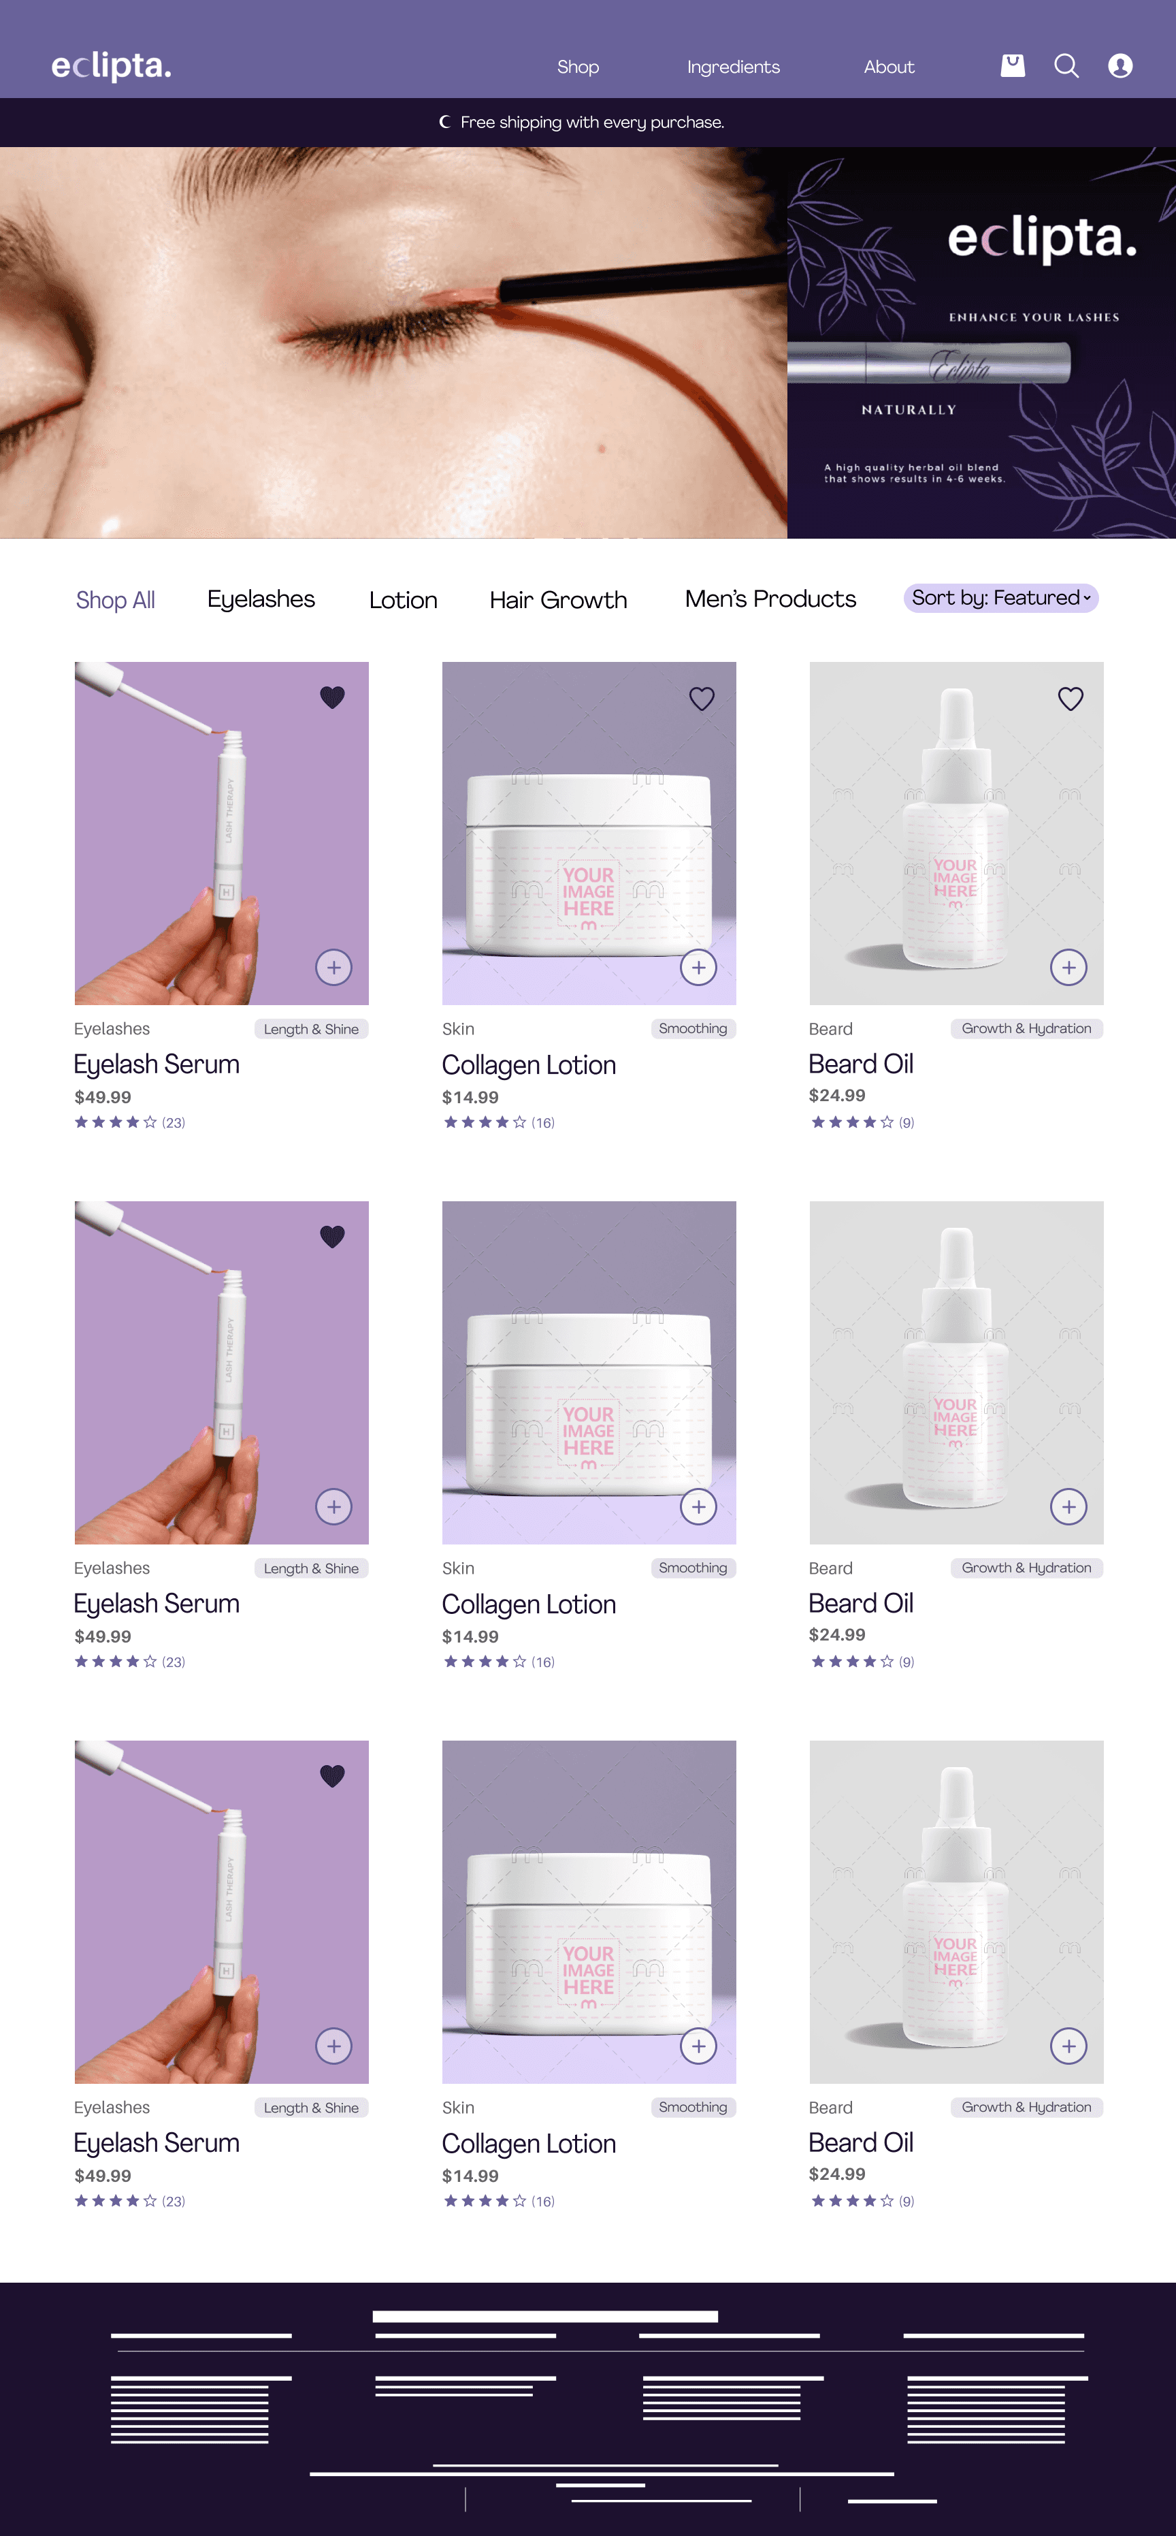This screenshot has width=1176, height=2536.
Task: Select the Hair Growth category tab
Action: (558, 599)
